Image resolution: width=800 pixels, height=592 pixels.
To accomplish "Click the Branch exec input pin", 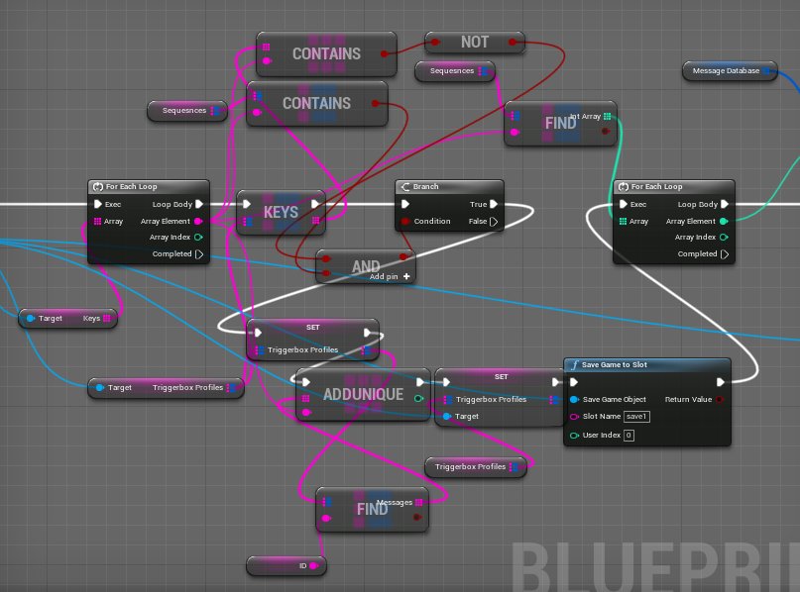I will point(405,204).
